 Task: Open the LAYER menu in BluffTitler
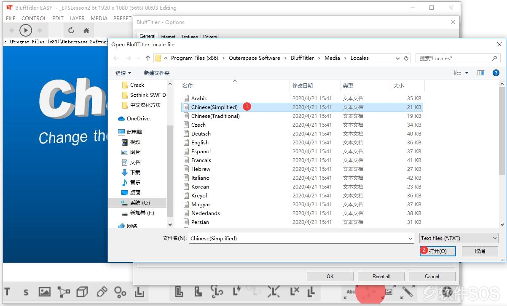click(77, 18)
